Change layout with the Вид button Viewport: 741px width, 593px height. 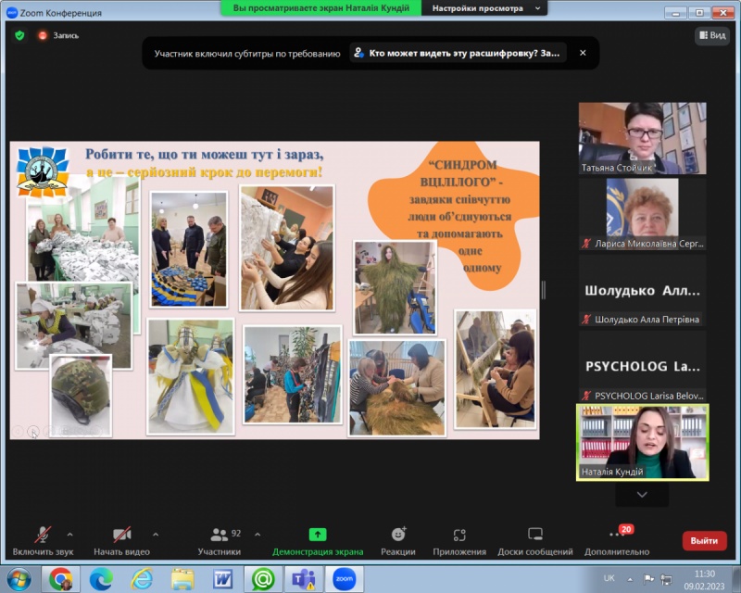click(712, 35)
